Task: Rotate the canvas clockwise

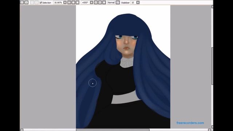Action: (100, 3)
